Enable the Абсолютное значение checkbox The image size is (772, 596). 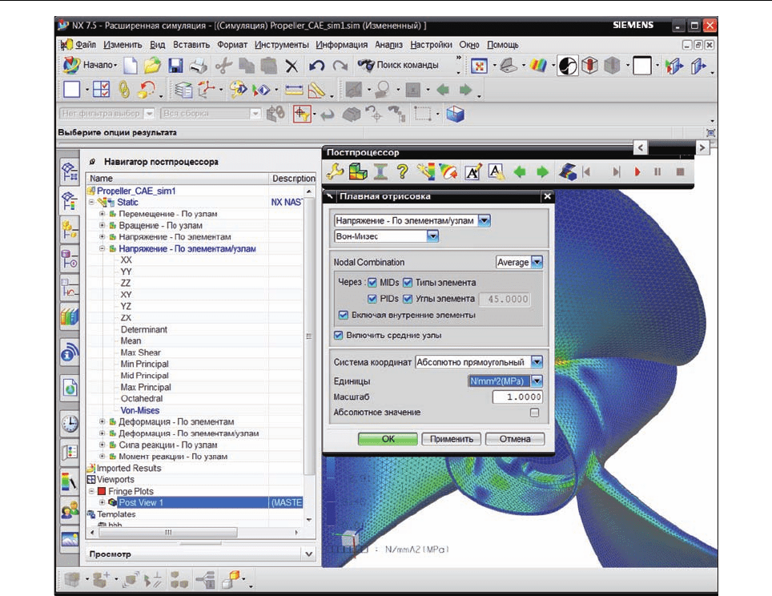(535, 413)
